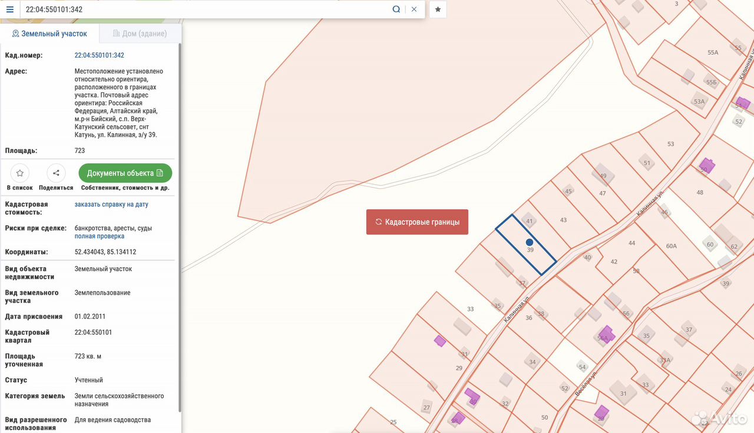Click the star bookmarks button
Viewport: 754px width, 433px height.
(x=438, y=9)
